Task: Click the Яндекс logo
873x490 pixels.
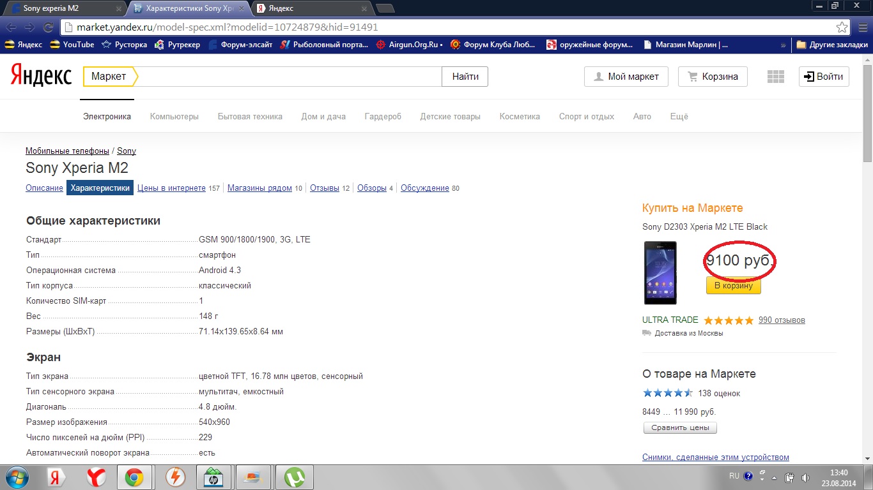Action: (x=41, y=77)
